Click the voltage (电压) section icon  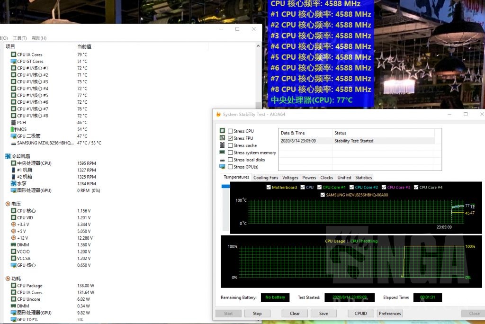[x=8, y=204]
